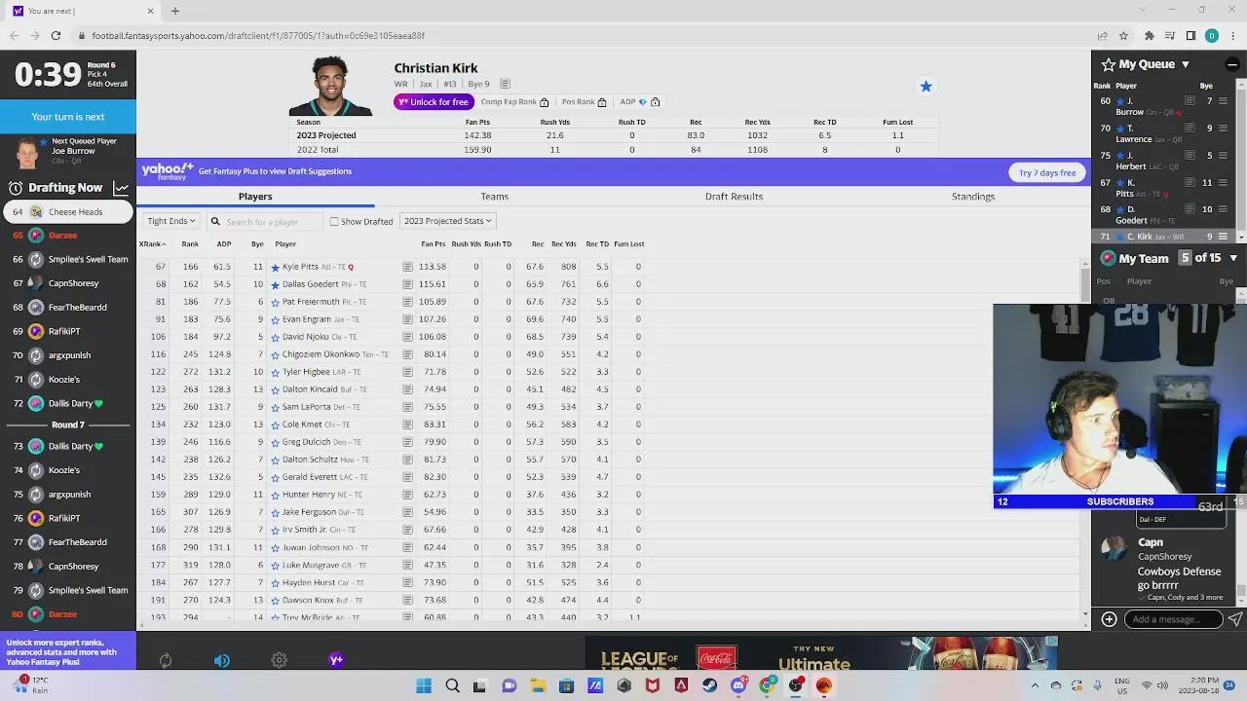This screenshot has height=701, width=1247.
Task: Expand the My Team dropdown arrow
Action: pos(1233,258)
